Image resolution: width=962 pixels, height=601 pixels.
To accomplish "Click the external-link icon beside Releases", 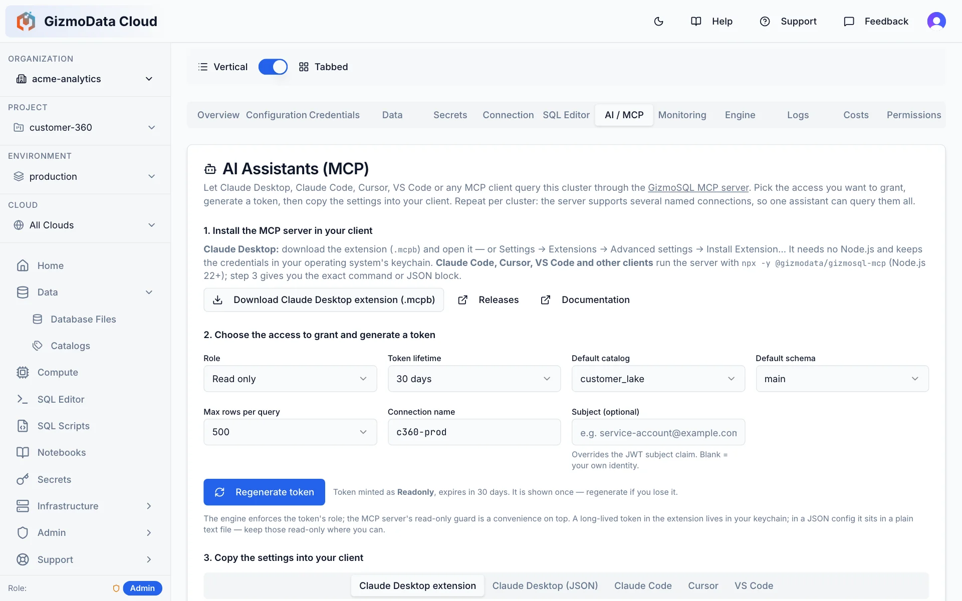I will [x=463, y=299].
